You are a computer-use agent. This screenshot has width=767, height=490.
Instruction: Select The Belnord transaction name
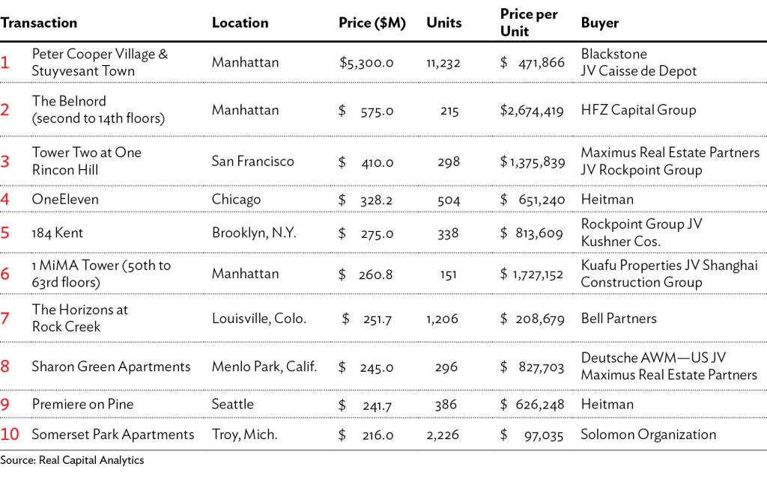69,101
